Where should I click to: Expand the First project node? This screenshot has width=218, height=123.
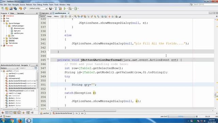point(1,18)
